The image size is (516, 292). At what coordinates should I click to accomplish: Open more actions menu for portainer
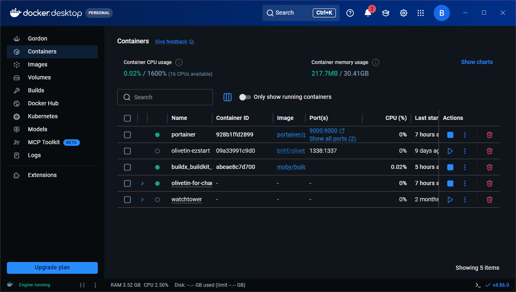465,135
